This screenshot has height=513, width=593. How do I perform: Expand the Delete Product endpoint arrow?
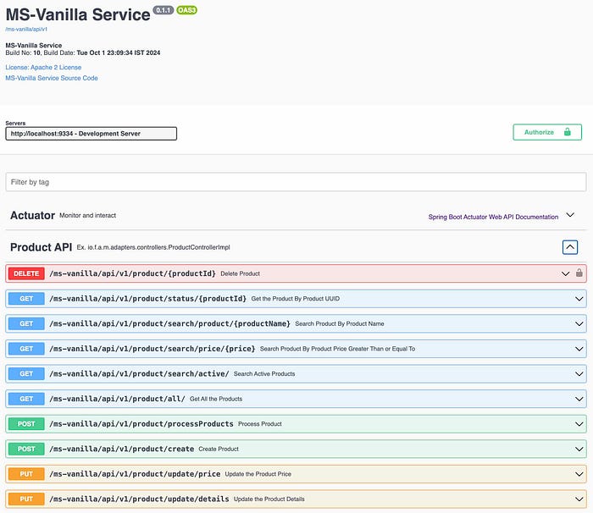(565, 273)
